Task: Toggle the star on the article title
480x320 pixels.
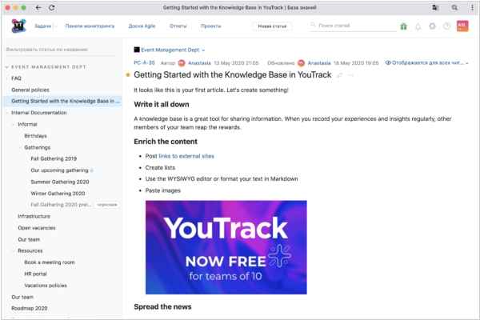Action: (x=128, y=74)
